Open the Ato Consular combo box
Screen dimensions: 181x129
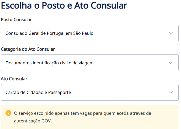click(90, 92)
